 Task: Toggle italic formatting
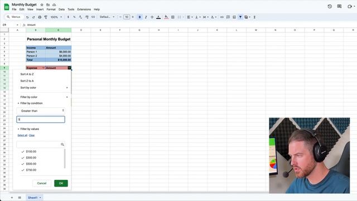(146, 17)
